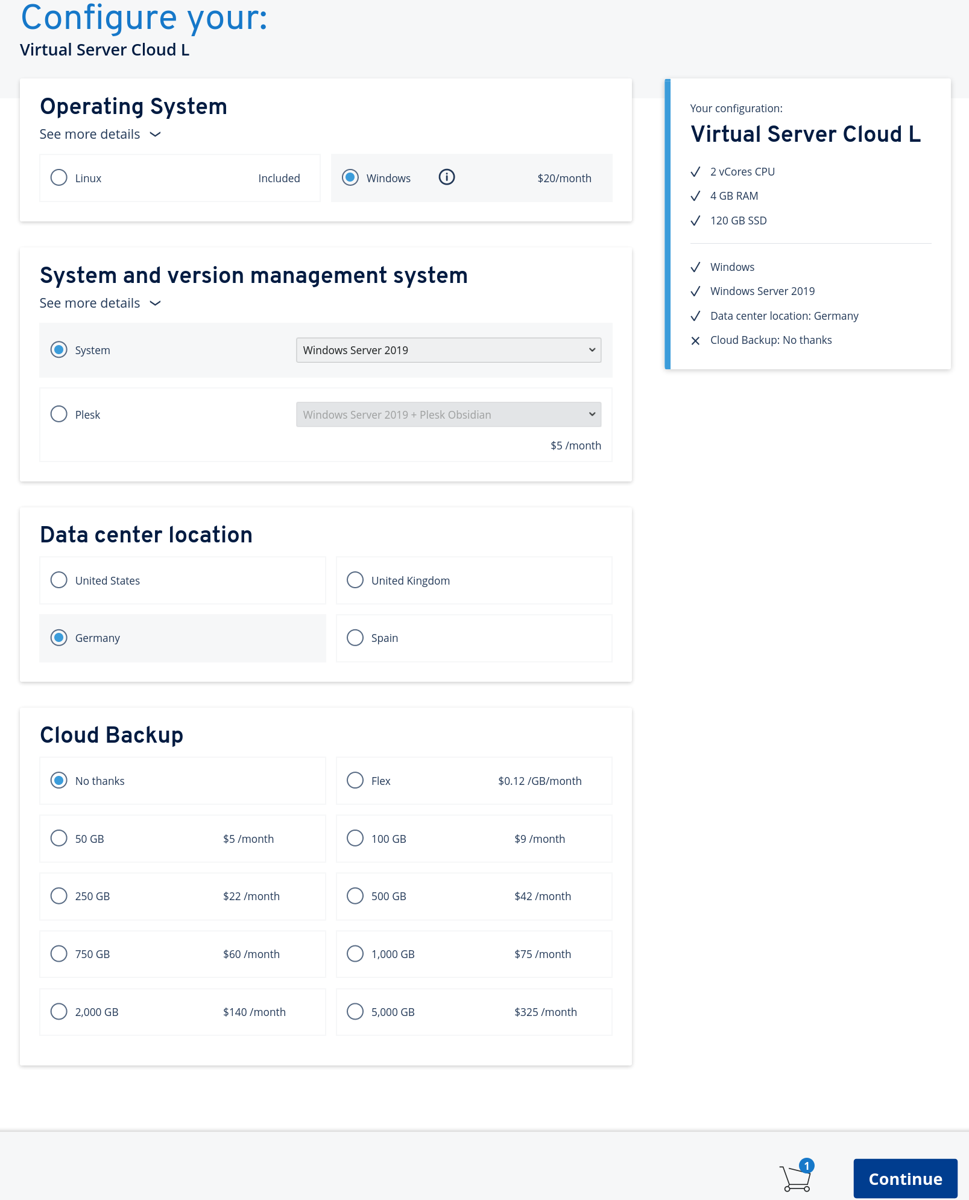Select United Kingdom data center
Image resolution: width=969 pixels, height=1200 pixels.
(355, 580)
